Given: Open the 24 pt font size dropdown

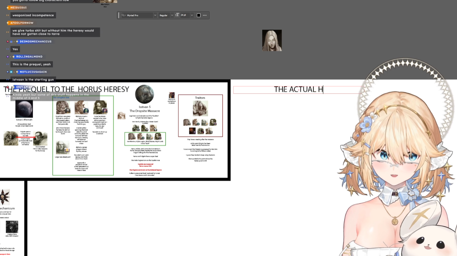Looking at the screenshot, I should [192, 15].
